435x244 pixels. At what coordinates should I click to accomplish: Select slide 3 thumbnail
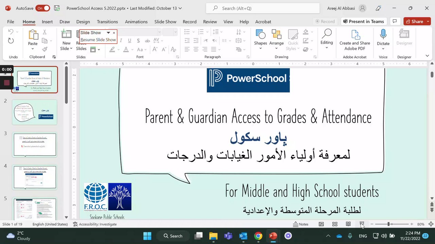[x=35, y=145]
